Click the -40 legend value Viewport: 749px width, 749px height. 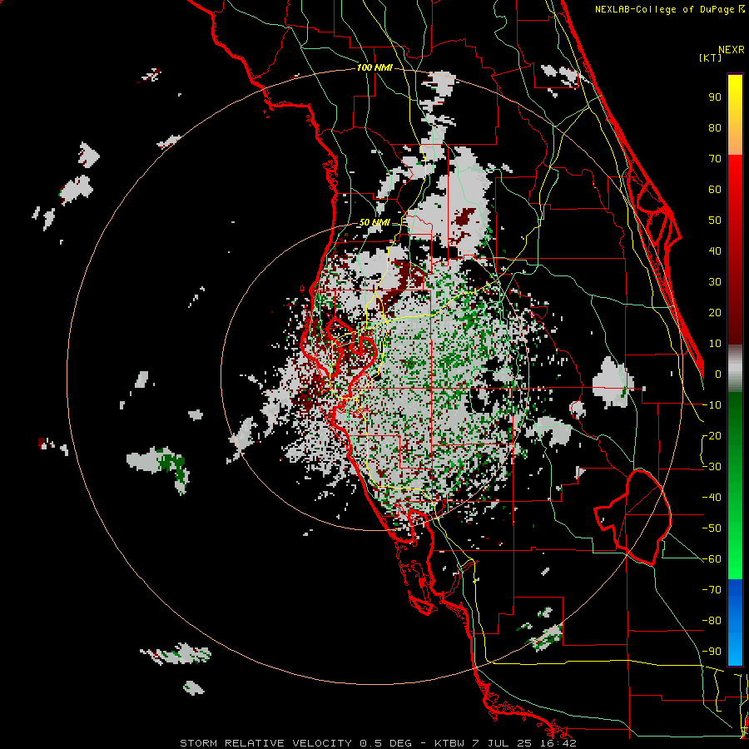pyautogui.click(x=712, y=498)
